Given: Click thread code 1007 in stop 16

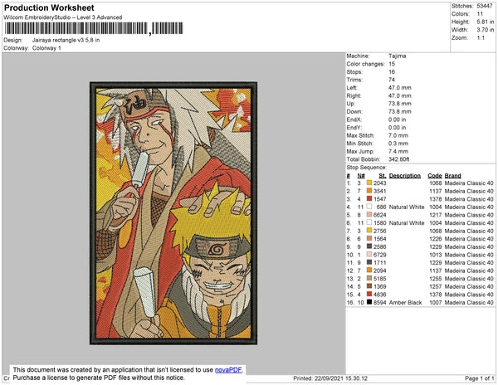Looking at the screenshot, I should coord(436,303).
